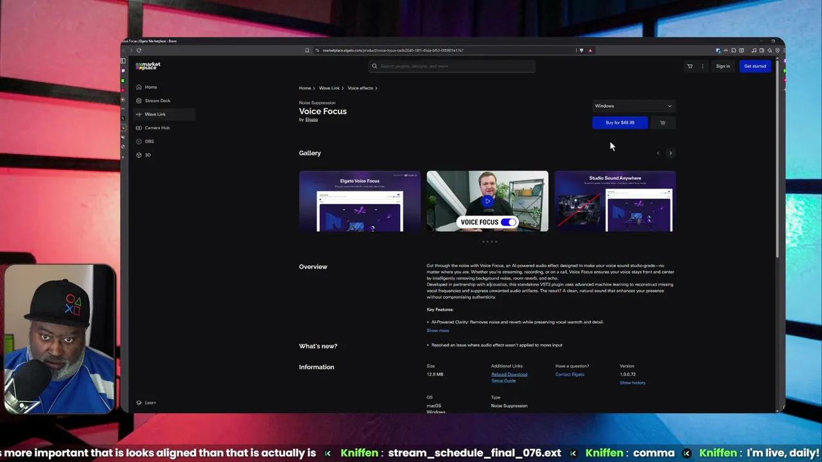Open Brave Leo AI star icon

click(x=769, y=50)
